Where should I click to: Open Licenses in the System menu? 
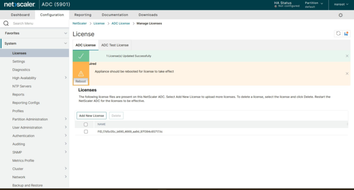coord(35,53)
